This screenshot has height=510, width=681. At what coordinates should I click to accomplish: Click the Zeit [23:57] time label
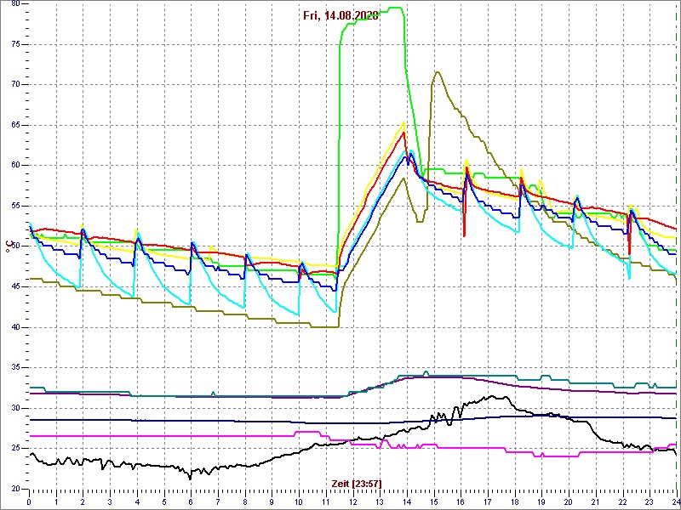356,483
